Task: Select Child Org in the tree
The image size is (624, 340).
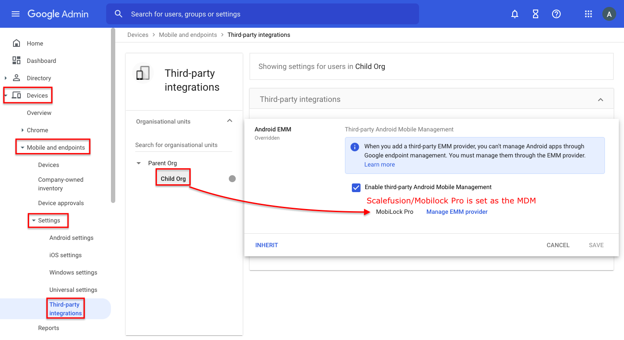Action: pyautogui.click(x=173, y=179)
